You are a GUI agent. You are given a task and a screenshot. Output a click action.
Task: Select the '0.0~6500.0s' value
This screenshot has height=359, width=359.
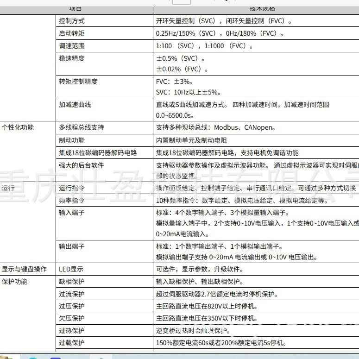(175, 115)
